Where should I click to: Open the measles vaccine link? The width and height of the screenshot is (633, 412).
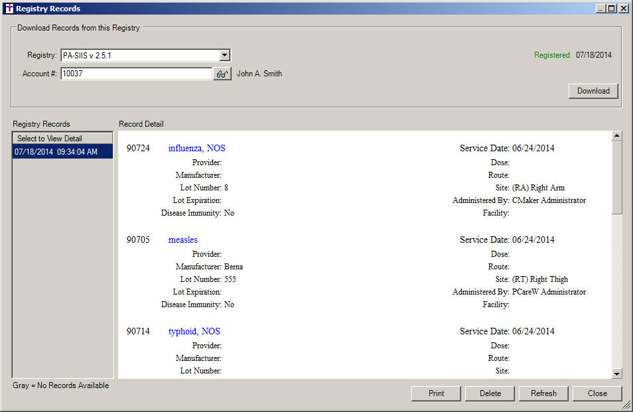[182, 240]
